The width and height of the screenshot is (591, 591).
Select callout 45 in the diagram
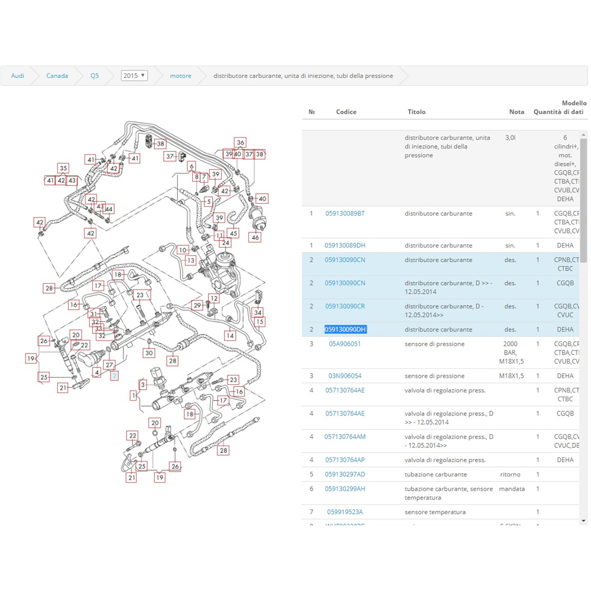click(233, 233)
